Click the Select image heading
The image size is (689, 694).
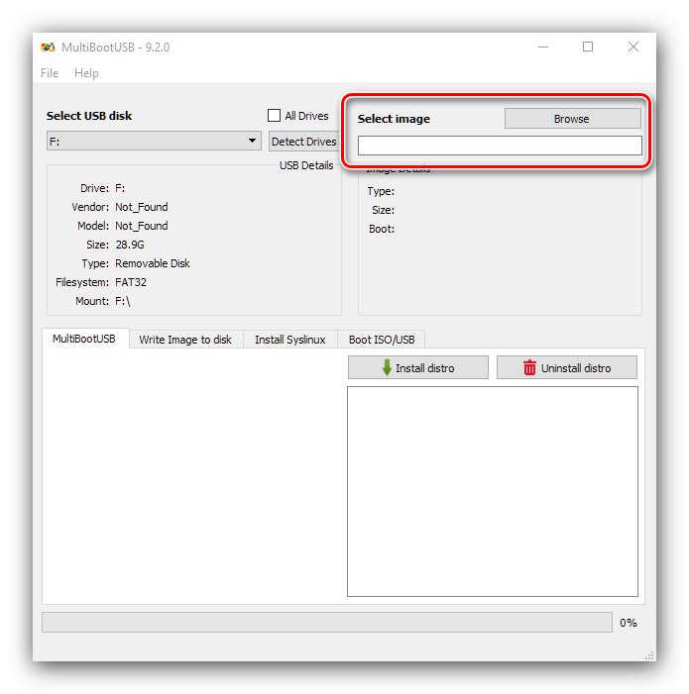click(394, 119)
